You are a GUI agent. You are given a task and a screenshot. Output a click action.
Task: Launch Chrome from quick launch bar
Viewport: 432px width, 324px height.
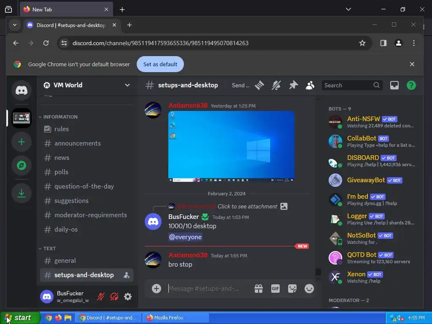coord(49,318)
